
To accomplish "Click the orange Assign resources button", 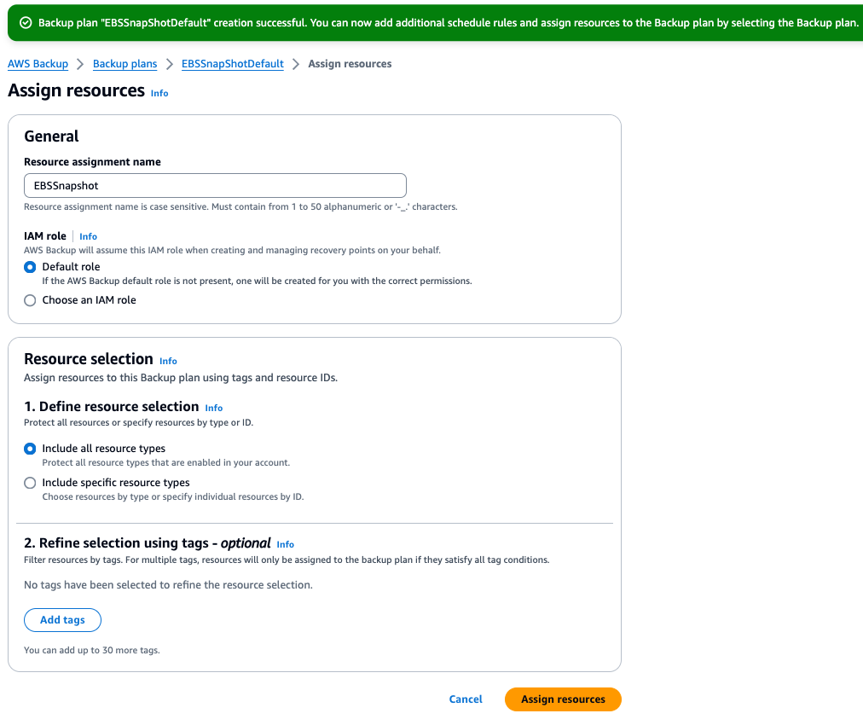I will pos(563,699).
